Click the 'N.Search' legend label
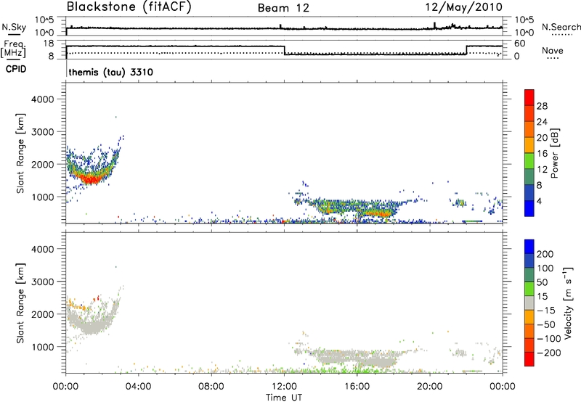 click(561, 27)
